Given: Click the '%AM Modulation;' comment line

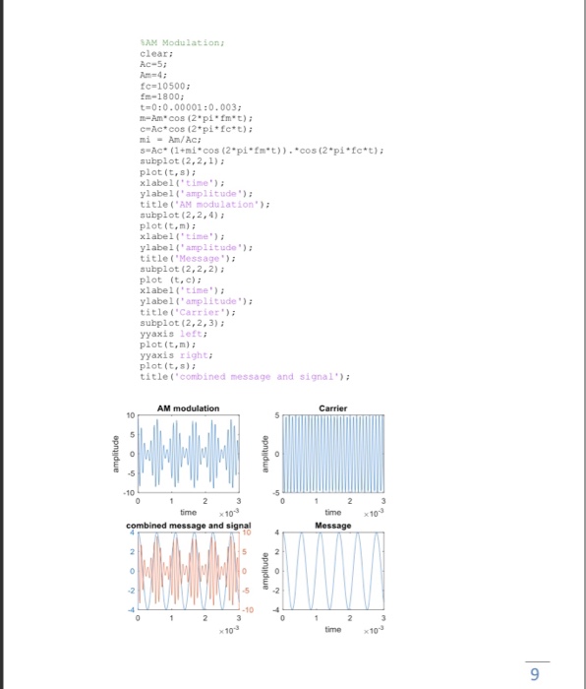Looking at the screenshot, I should [x=182, y=42].
